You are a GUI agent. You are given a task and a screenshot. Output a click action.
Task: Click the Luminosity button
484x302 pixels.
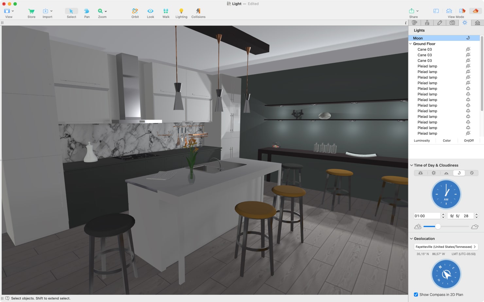(422, 141)
